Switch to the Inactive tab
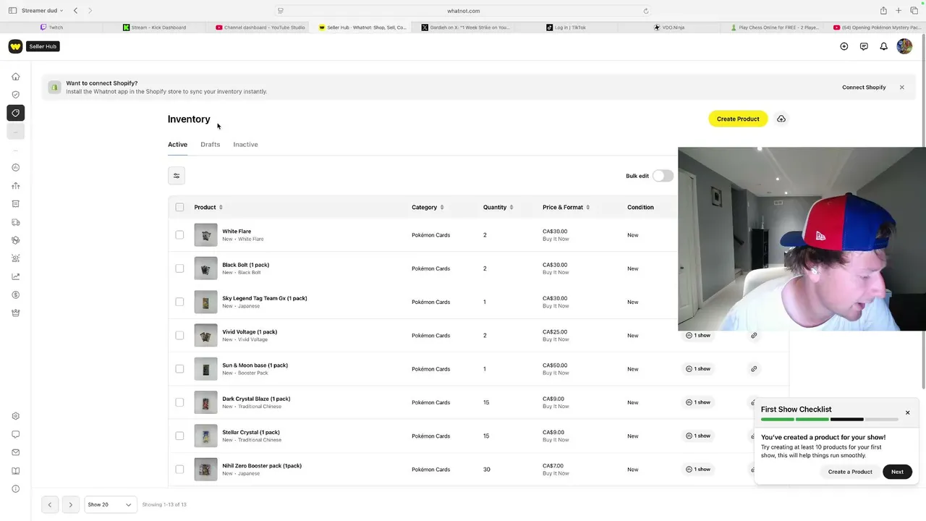The height and width of the screenshot is (521, 926). coord(245,145)
